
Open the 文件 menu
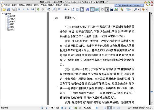click(7, 5)
